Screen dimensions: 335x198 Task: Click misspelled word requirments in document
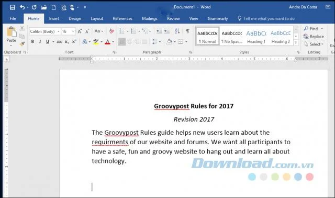pyautogui.click(x=110, y=142)
